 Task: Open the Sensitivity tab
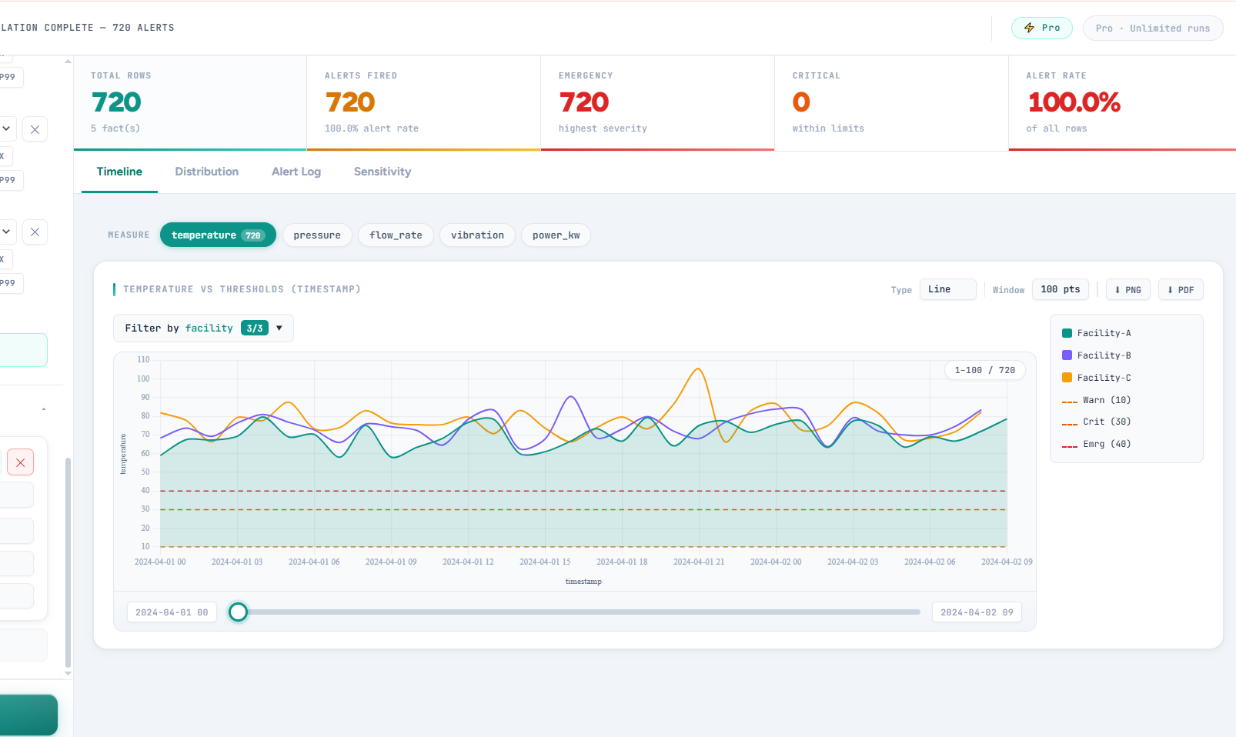382,172
